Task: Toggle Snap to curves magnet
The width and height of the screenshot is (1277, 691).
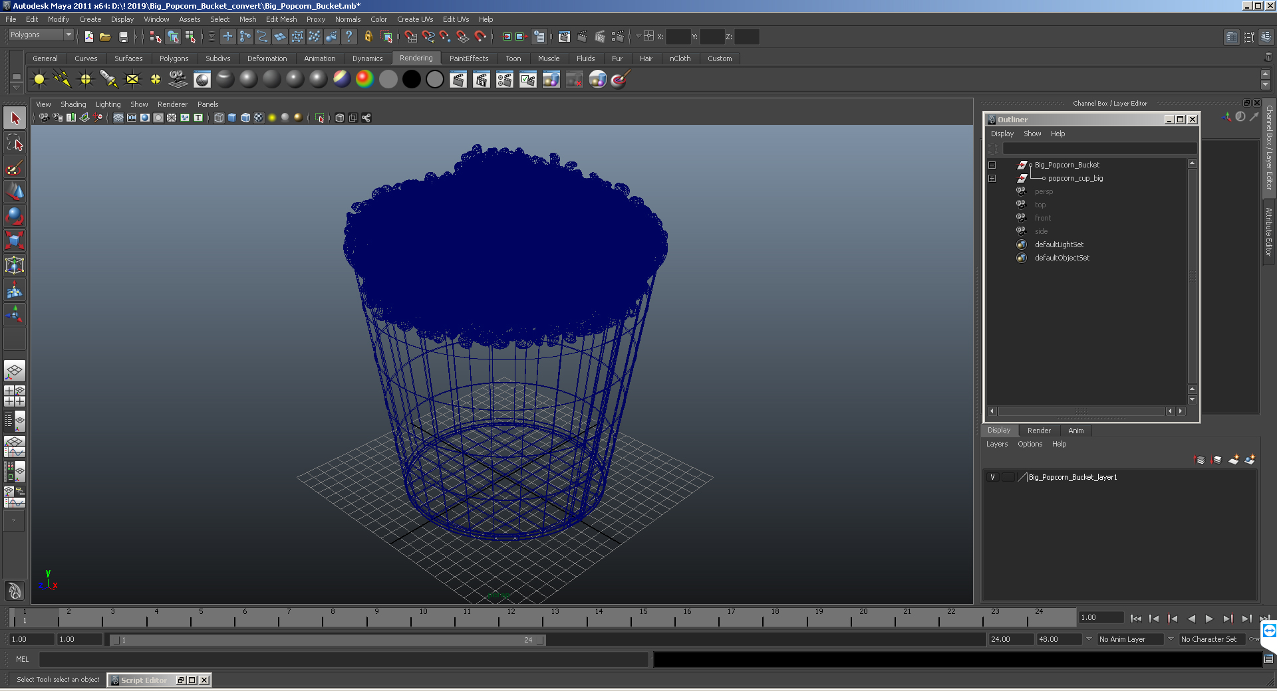Action: tap(428, 37)
